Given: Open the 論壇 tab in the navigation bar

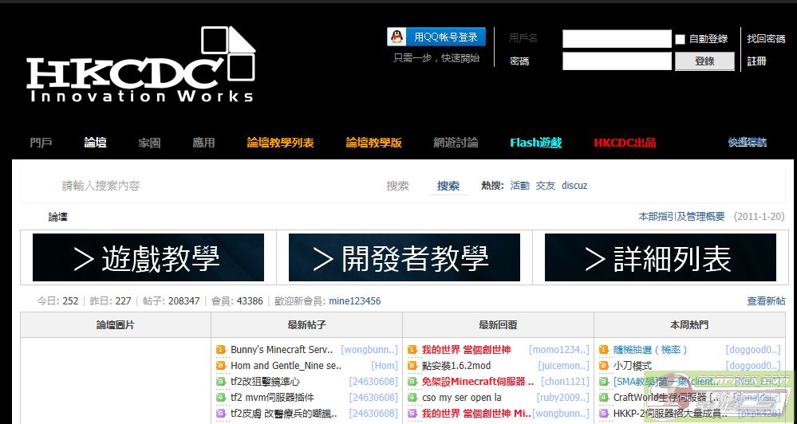Looking at the screenshot, I should [95, 143].
